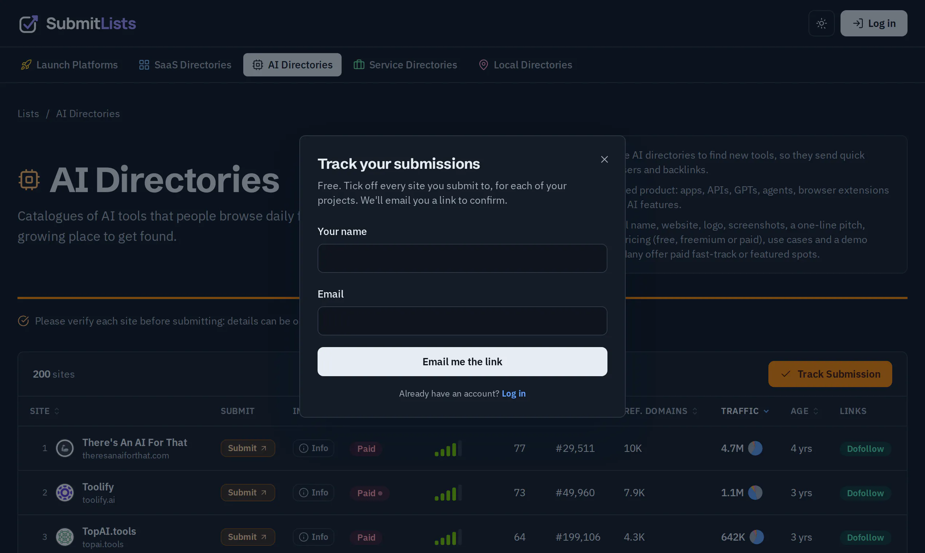
Task: Open the Service Directories tab
Action: pyautogui.click(x=405, y=65)
